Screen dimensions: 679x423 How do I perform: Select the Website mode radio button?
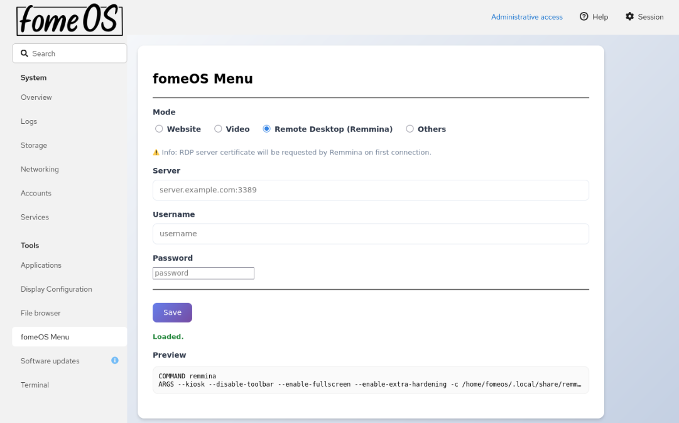pos(159,128)
